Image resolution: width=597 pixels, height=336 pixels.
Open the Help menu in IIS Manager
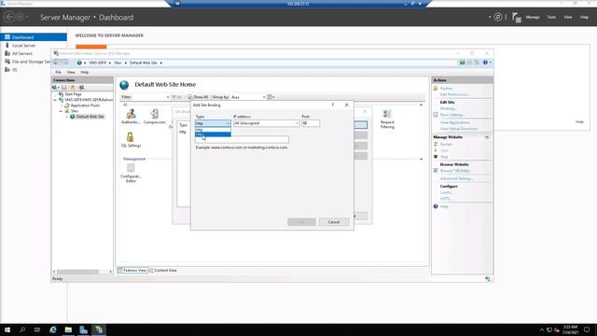(85, 72)
